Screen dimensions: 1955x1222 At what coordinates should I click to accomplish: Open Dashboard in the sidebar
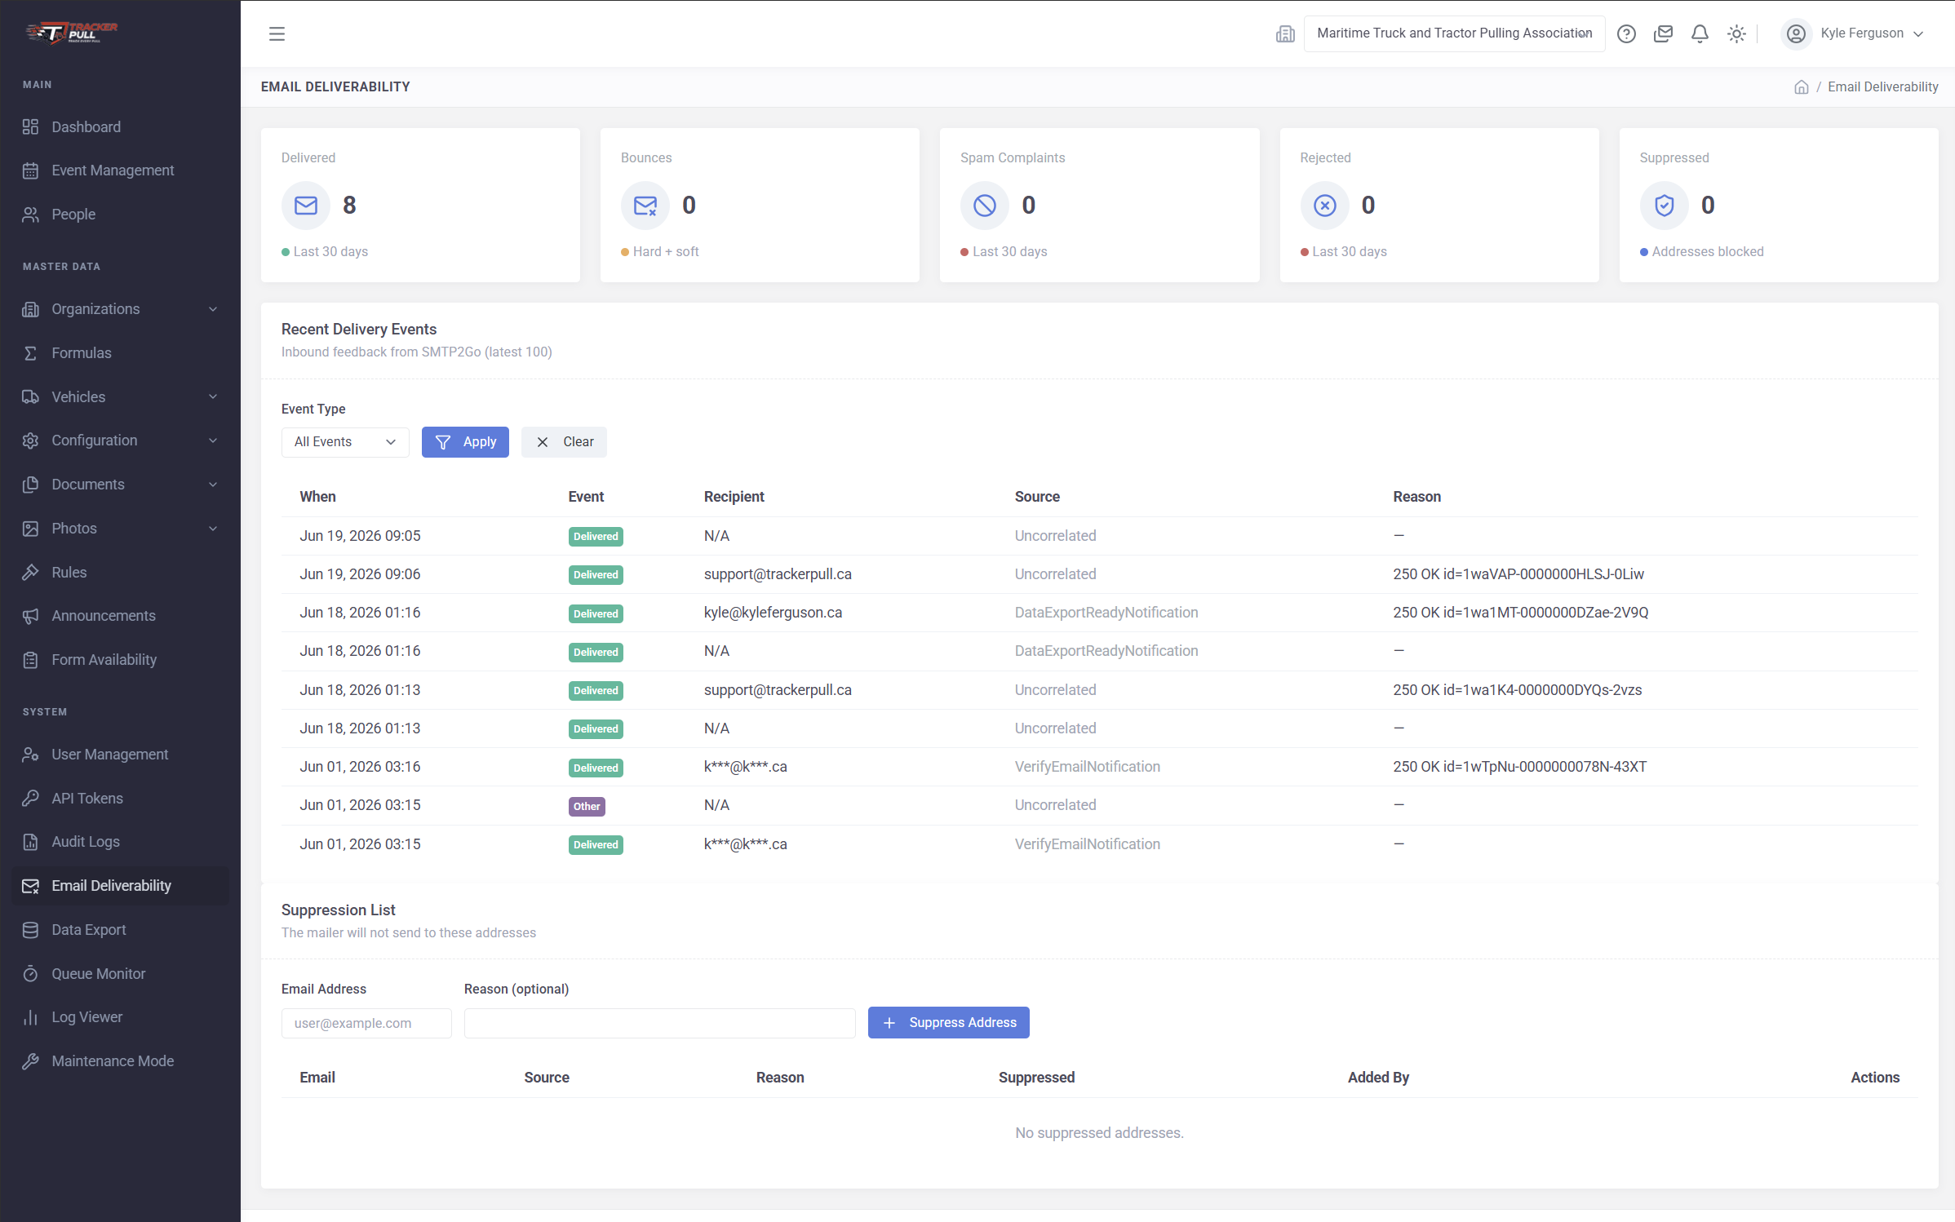coord(120,126)
